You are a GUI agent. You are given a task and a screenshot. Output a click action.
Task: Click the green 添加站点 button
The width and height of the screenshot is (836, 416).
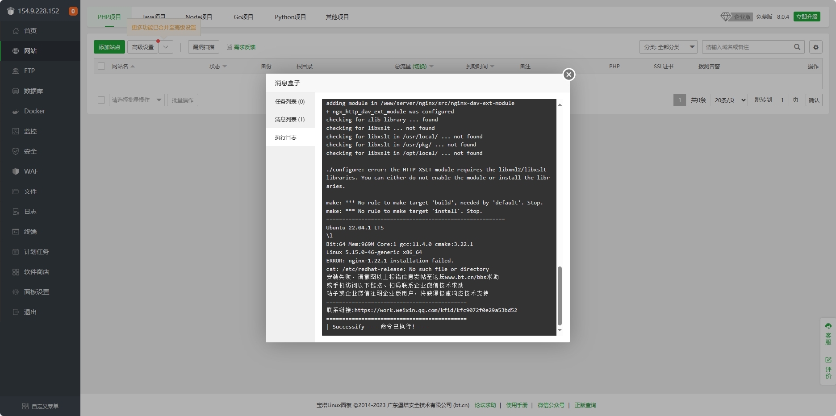click(109, 47)
